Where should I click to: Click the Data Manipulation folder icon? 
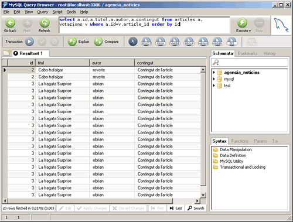coord(216,149)
